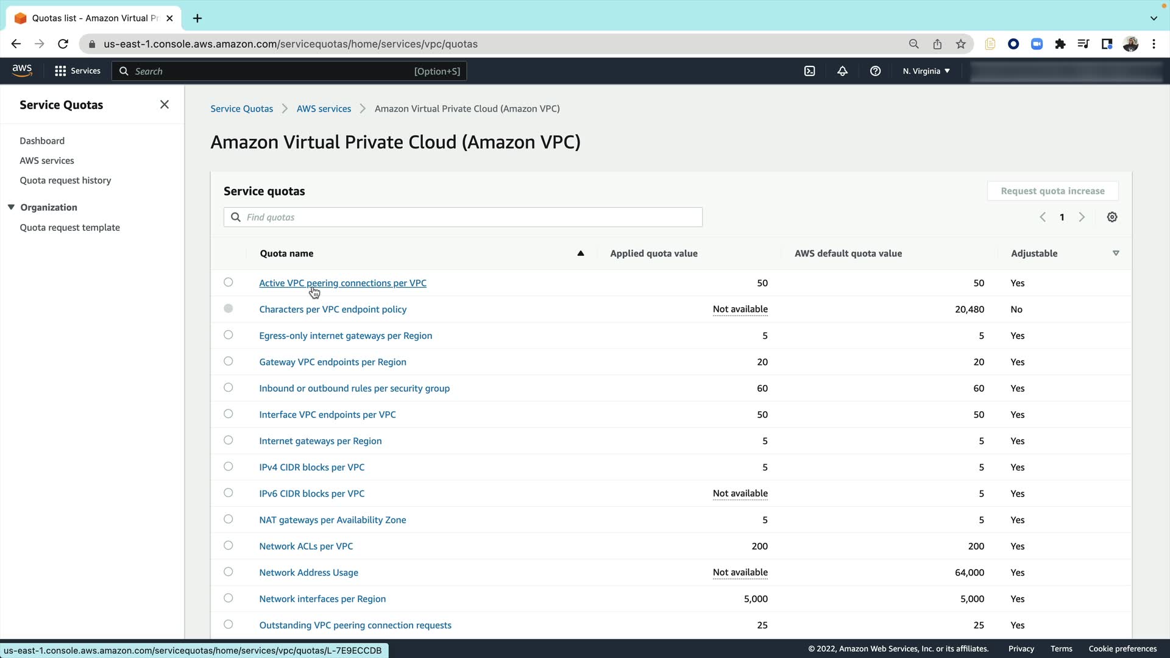Reload the page with refresh icon
This screenshot has width=1170, height=658.
(x=63, y=44)
